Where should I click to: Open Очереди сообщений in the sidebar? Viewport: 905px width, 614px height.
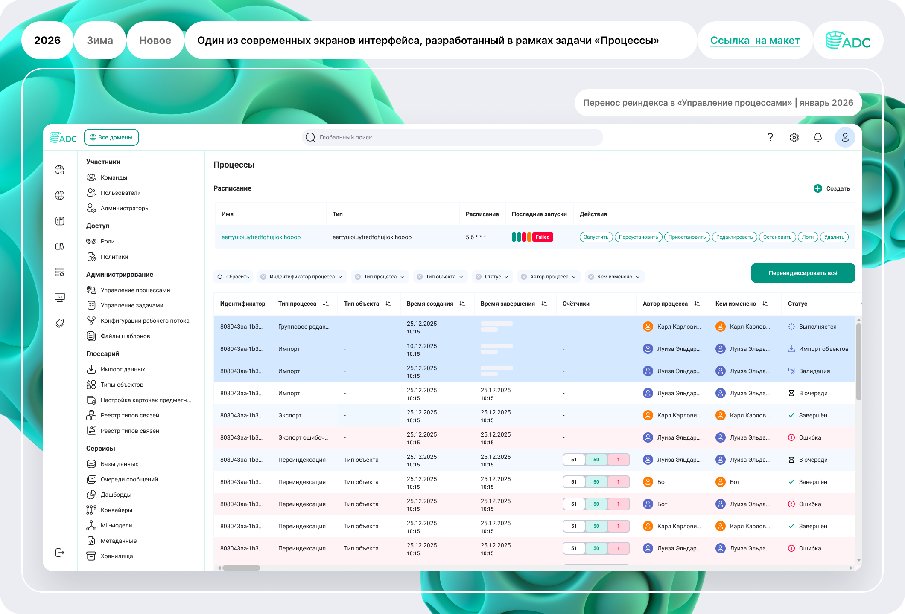click(x=129, y=479)
